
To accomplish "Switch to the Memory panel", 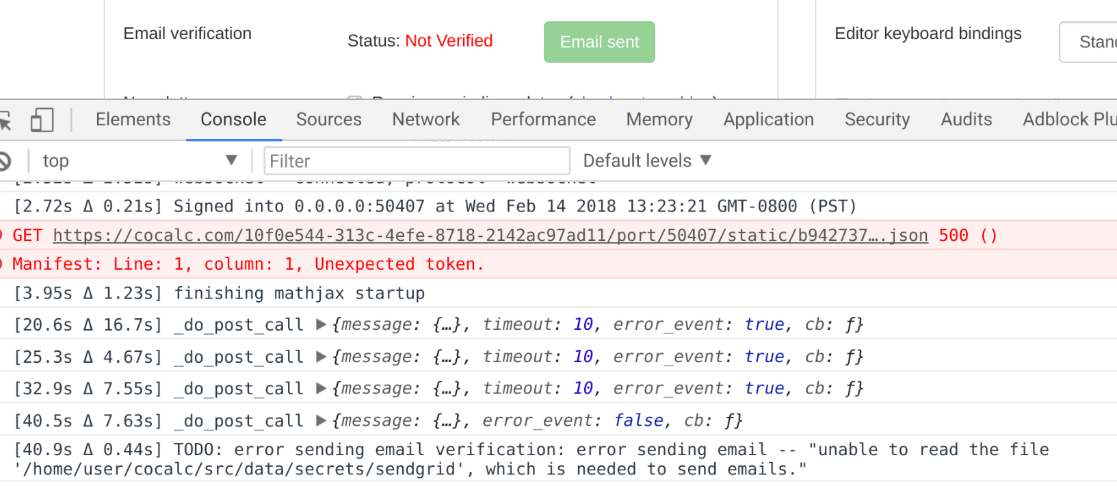I will click(x=659, y=119).
